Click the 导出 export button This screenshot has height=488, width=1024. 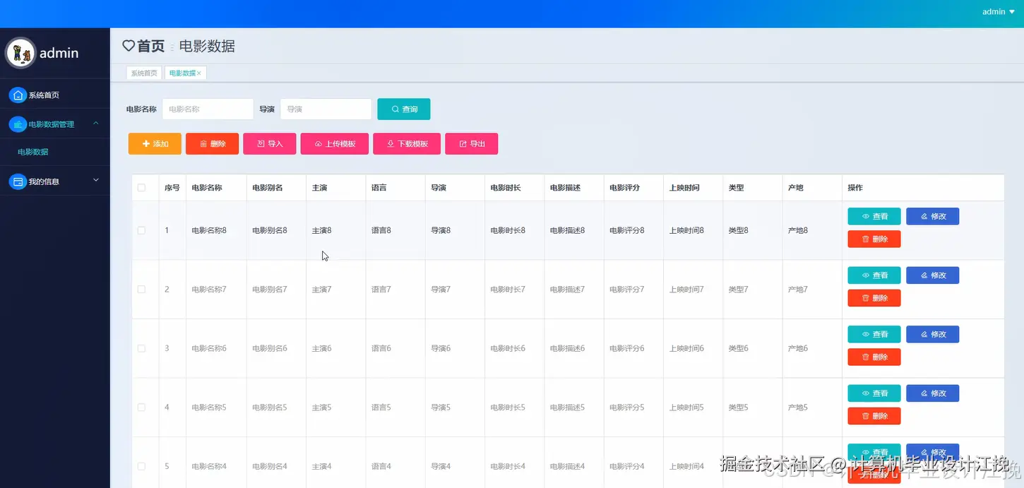pyautogui.click(x=472, y=143)
